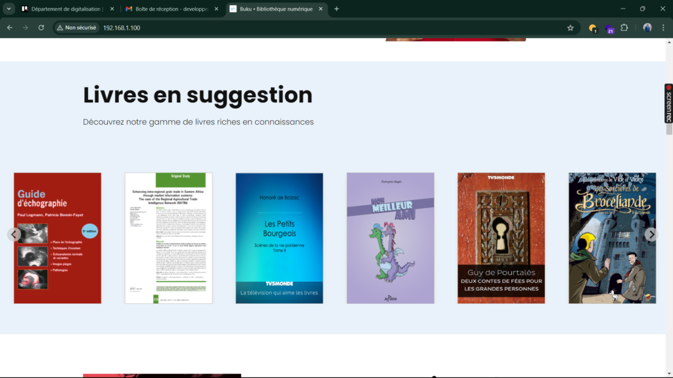The image size is (673, 378).
Task: Open Guy de Pourtalès Deux contes book
Action: (x=501, y=238)
